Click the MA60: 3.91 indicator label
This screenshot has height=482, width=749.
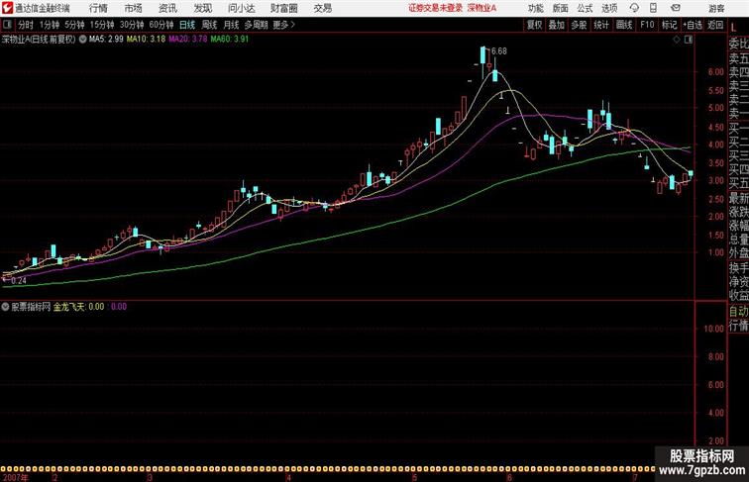[230, 40]
